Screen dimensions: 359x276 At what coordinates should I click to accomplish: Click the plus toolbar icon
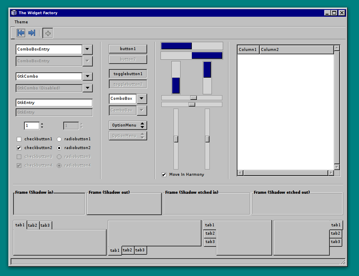pyautogui.click(x=48, y=33)
